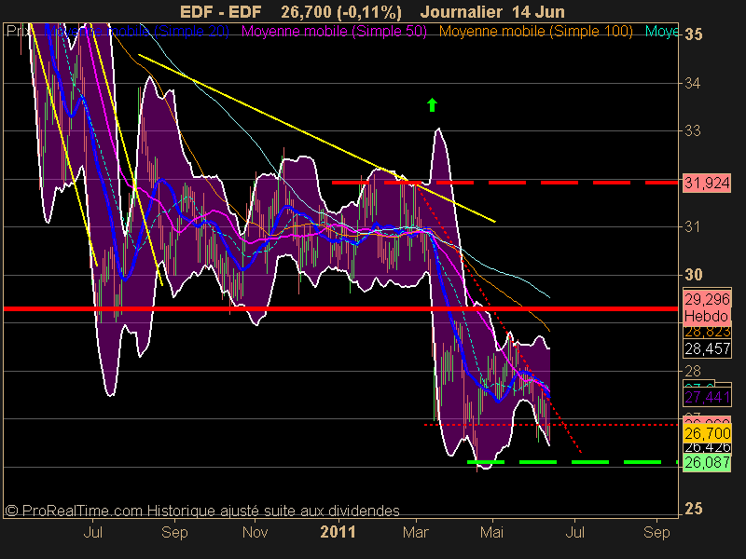This screenshot has width=746, height=559.
Task: Click the 31 price axis label
Action: (x=693, y=226)
